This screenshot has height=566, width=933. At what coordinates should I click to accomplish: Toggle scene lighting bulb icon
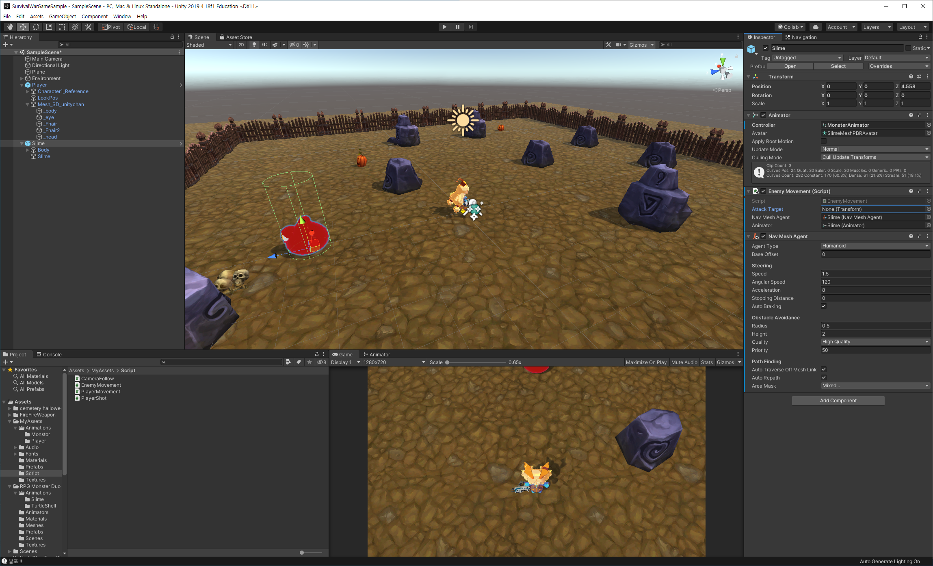(x=254, y=45)
